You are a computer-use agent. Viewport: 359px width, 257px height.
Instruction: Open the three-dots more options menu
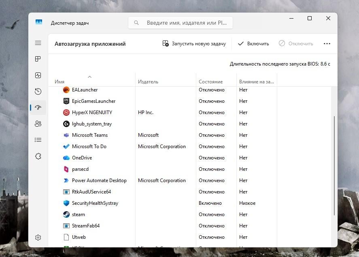[327, 43]
